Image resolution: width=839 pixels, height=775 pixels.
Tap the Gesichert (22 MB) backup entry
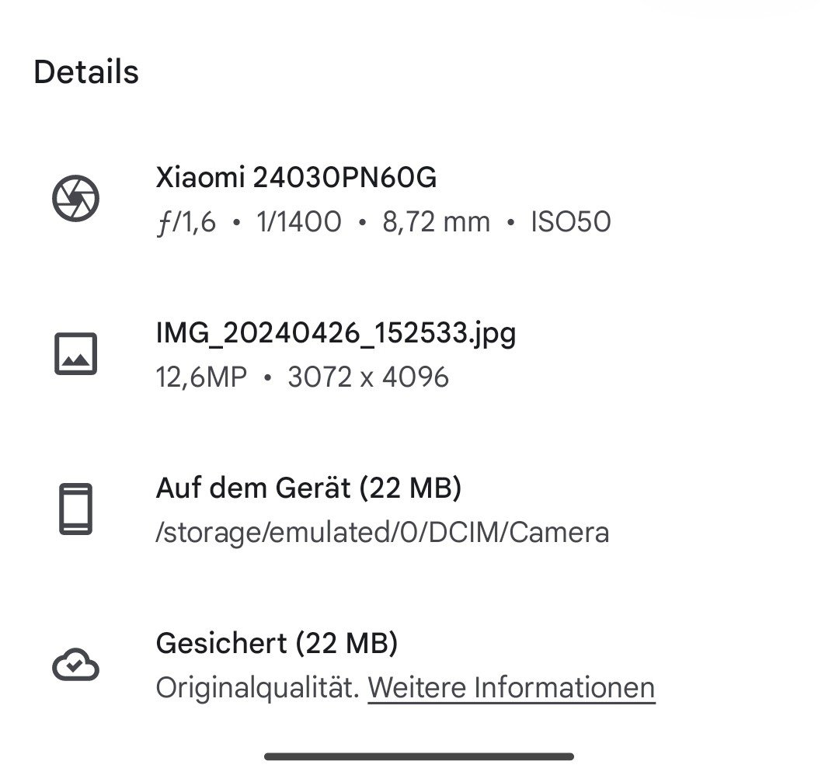(x=277, y=643)
